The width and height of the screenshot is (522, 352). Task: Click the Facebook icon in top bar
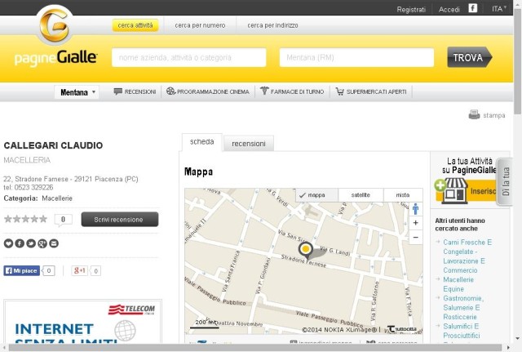click(x=472, y=8)
